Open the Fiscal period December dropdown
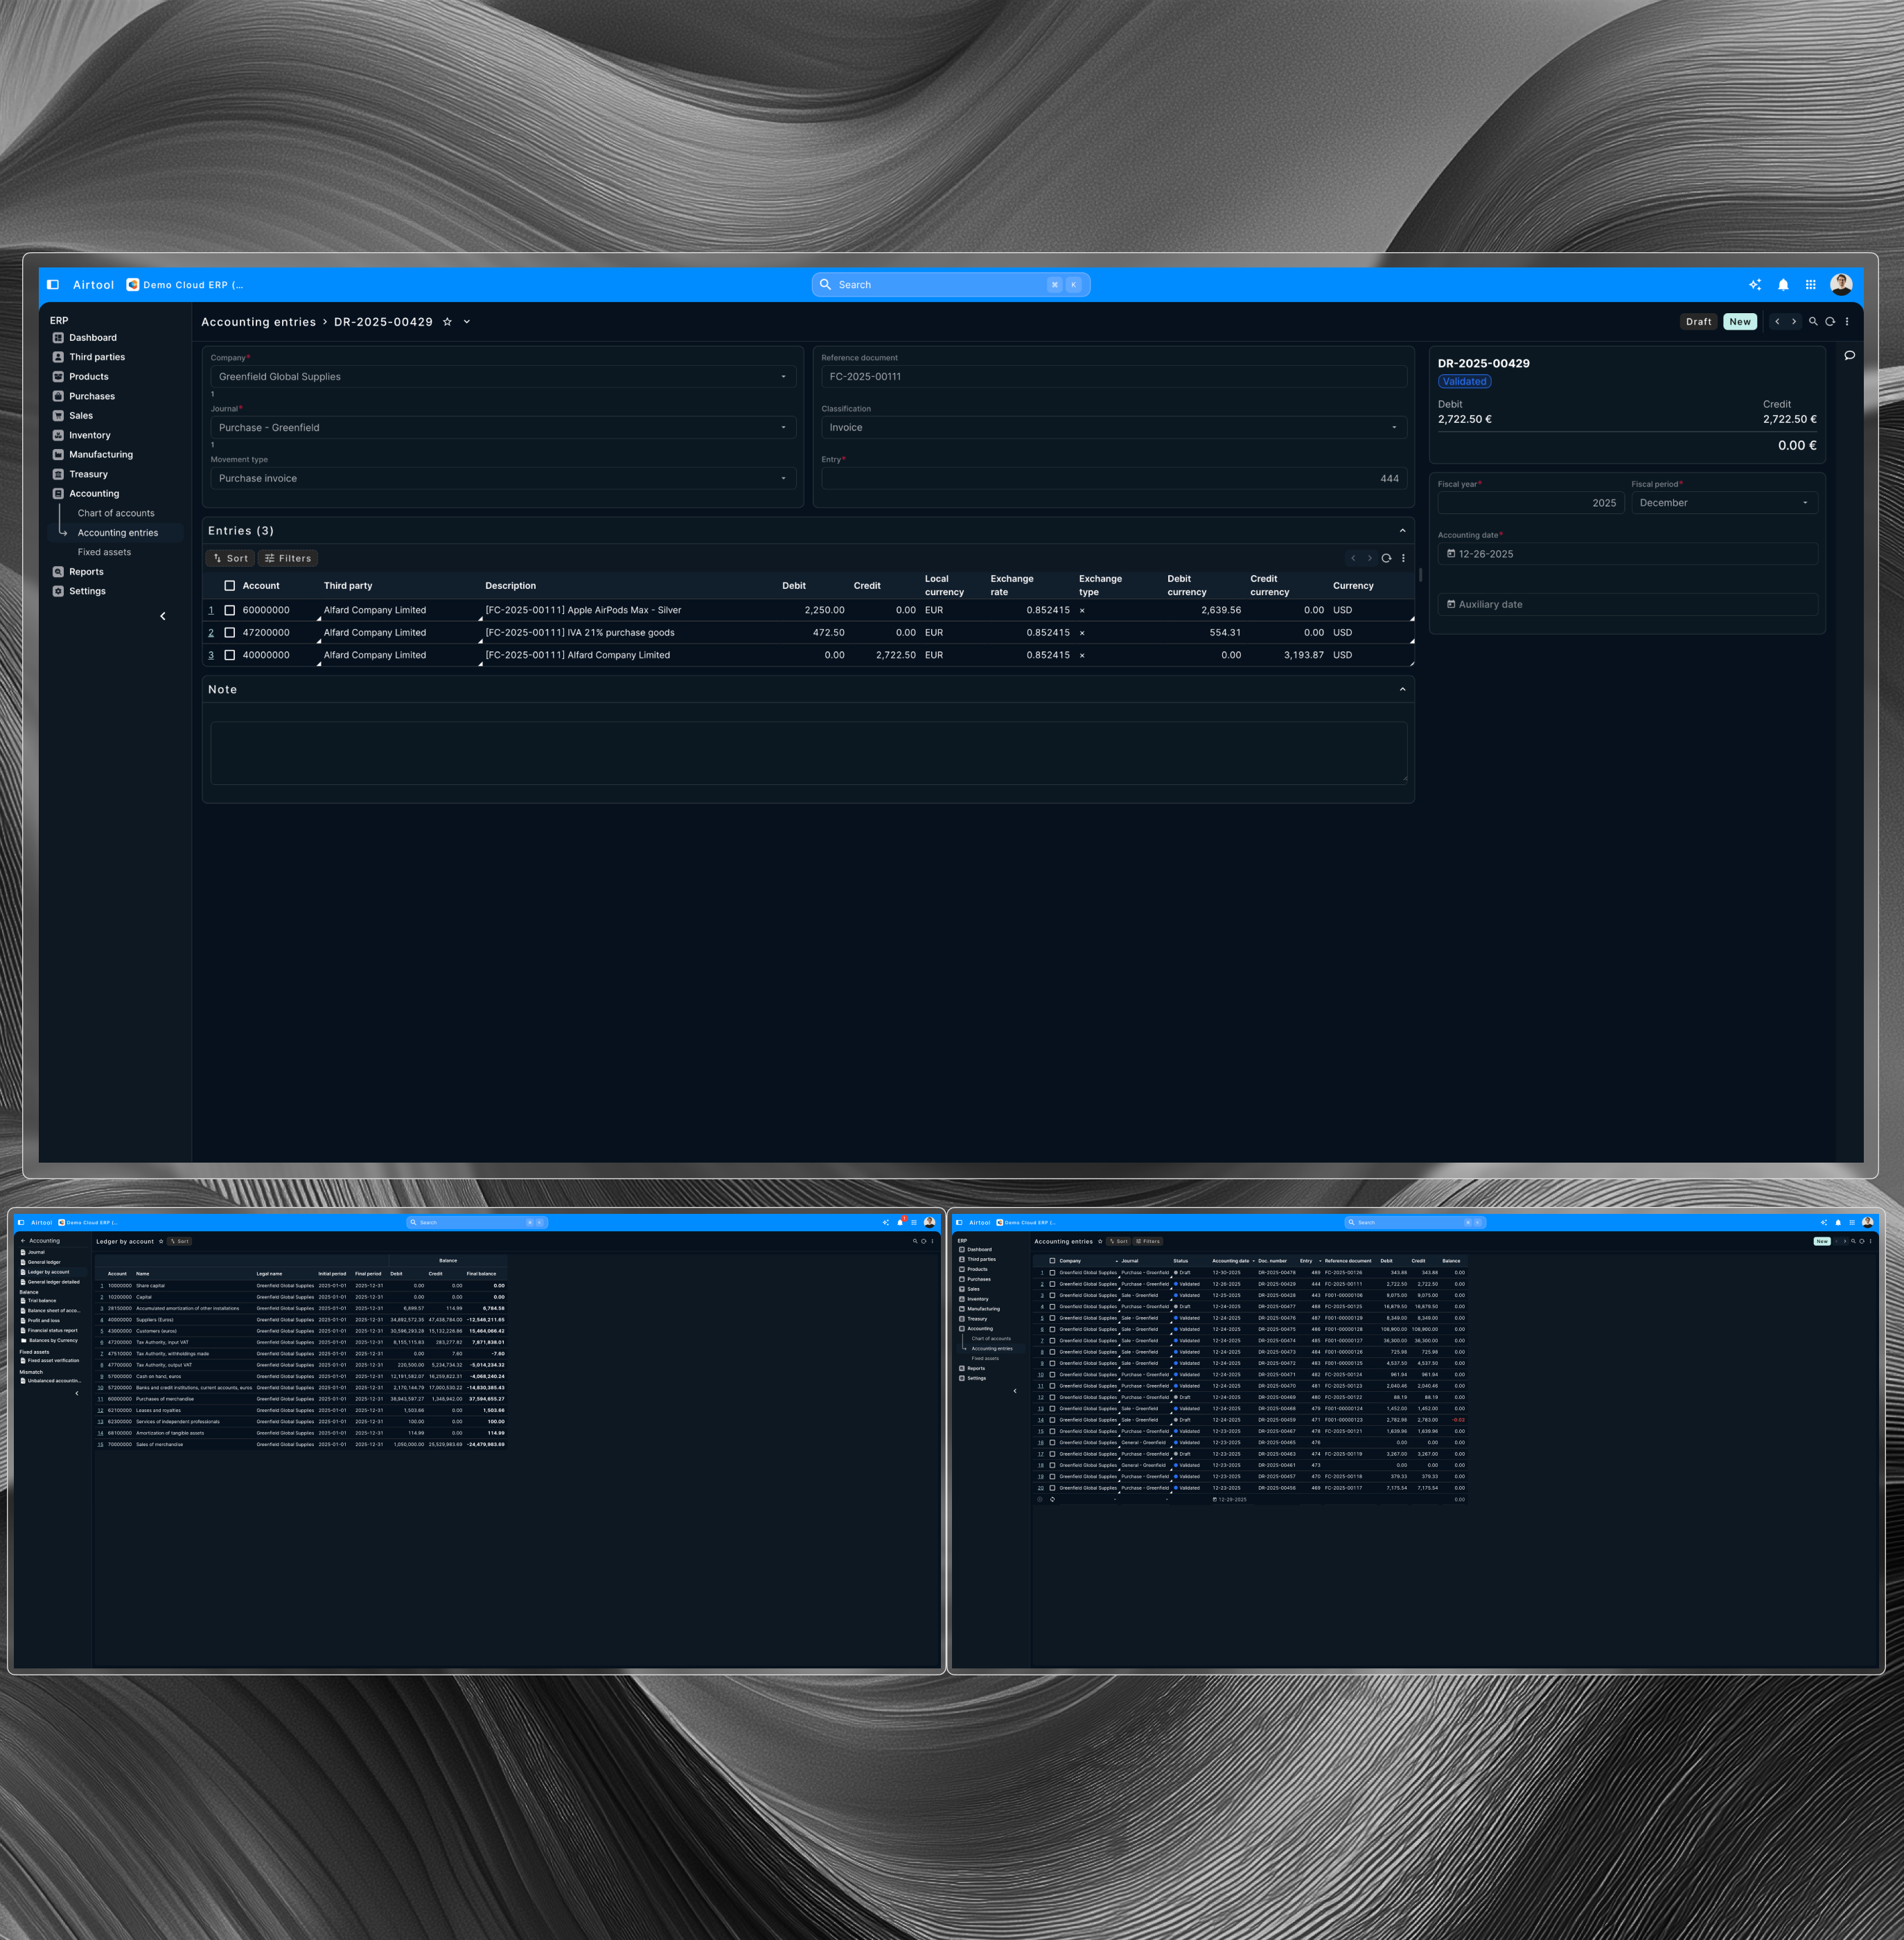 tap(1724, 503)
